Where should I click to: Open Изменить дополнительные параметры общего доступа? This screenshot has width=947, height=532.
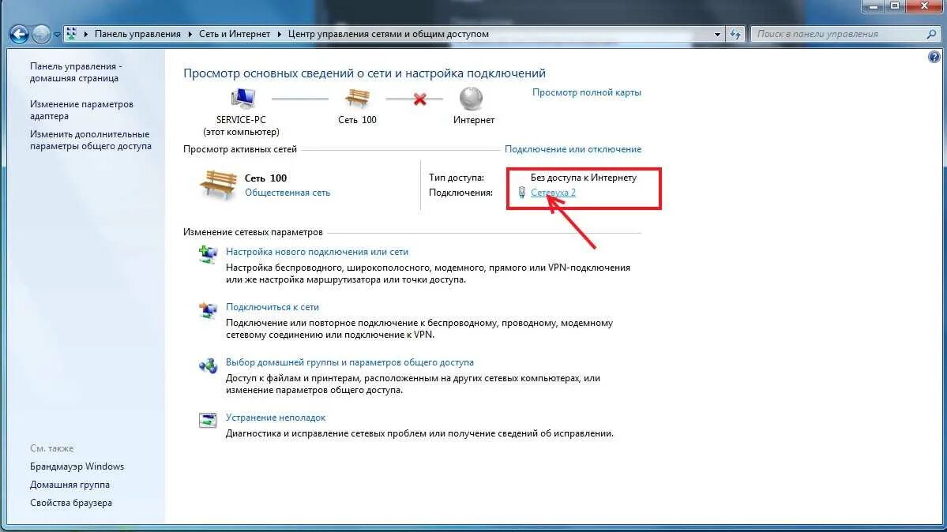click(x=91, y=140)
